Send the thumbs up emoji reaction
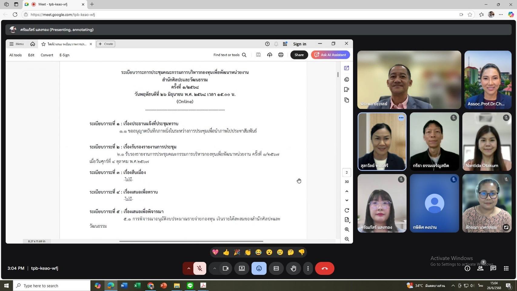This screenshot has height=291, width=517. tap(226, 252)
